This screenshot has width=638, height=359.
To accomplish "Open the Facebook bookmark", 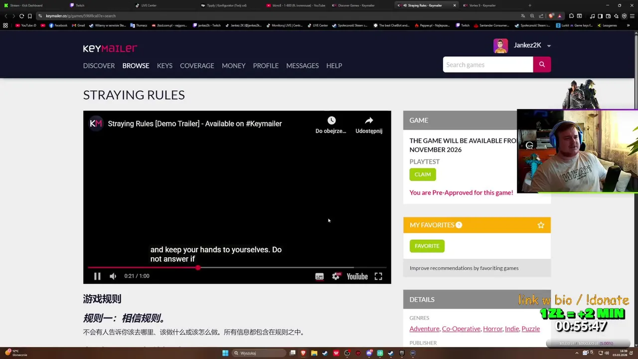I will click(x=58, y=25).
